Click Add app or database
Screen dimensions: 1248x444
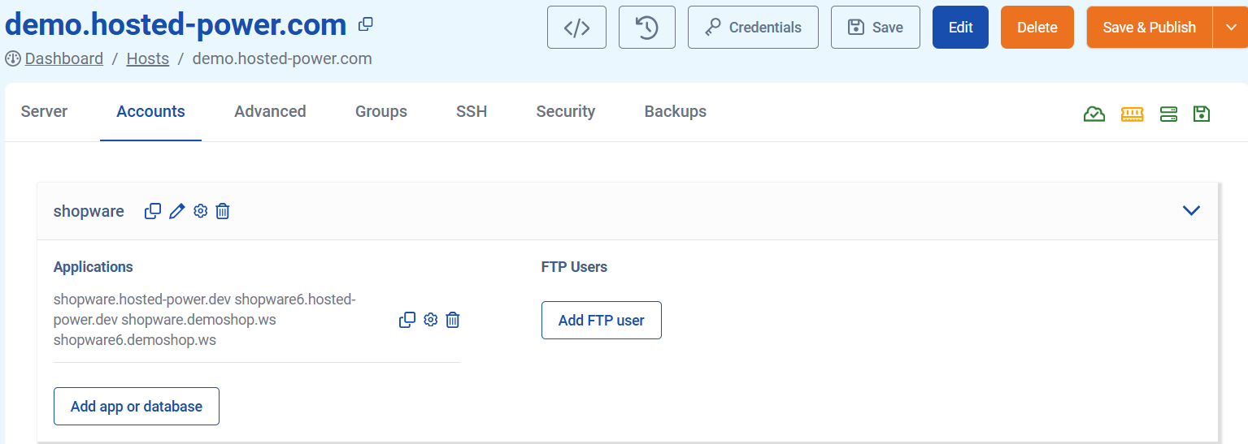[137, 406]
